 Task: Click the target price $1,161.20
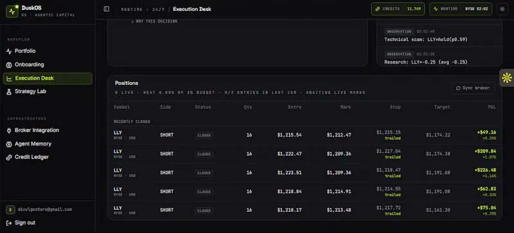point(438,210)
